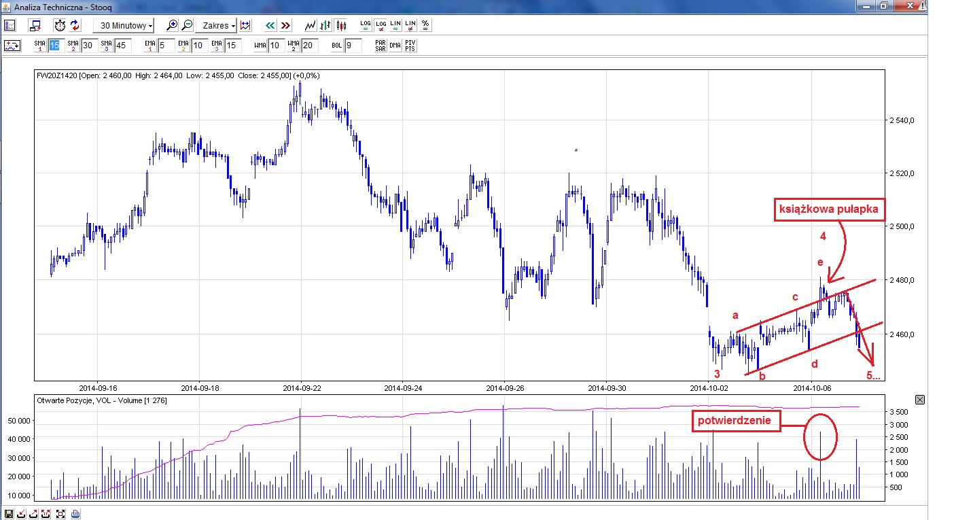
Task: Toggle the SMA 1 moving average
Action: 40,46
